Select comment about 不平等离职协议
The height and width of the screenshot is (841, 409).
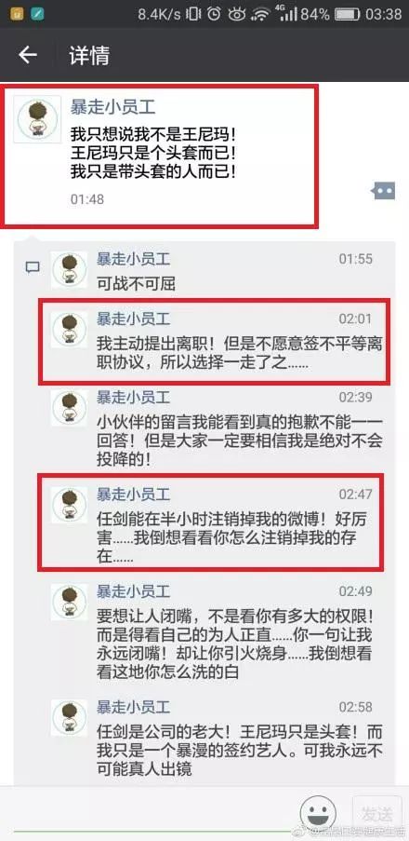click(x=214, y=341)
